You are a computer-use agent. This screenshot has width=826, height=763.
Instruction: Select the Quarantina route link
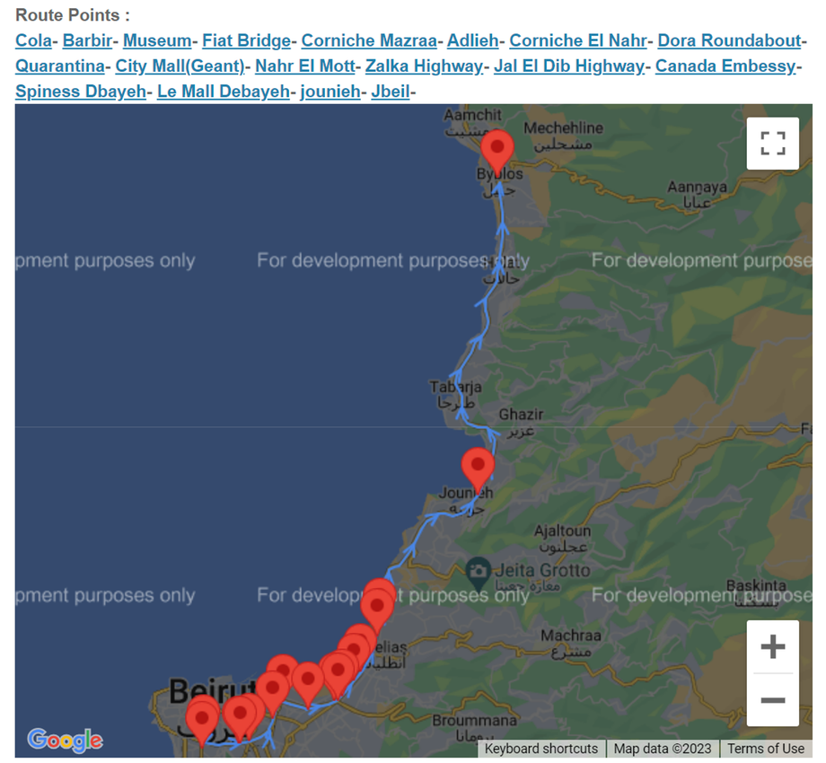point(60,66)
